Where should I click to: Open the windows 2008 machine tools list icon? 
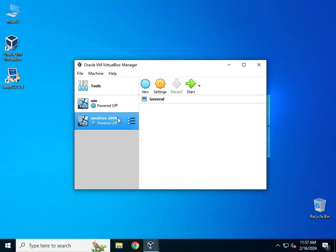coord(131,121)
